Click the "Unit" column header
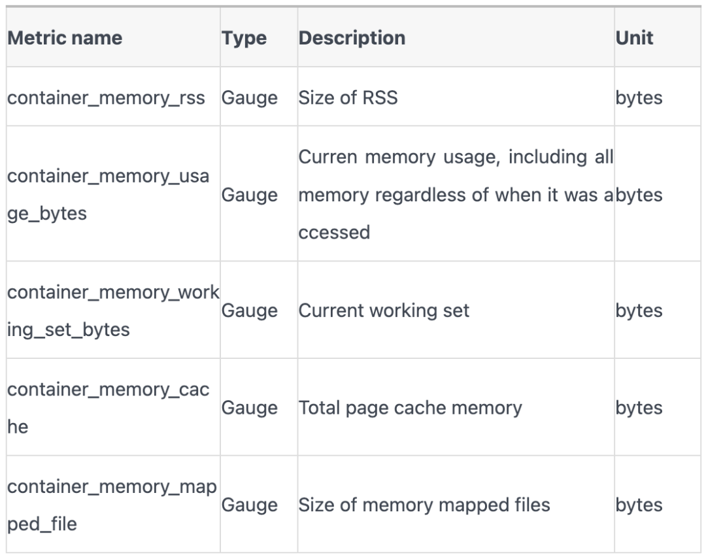The height and width of the screenshot is (559, 706). click(634, 38)
